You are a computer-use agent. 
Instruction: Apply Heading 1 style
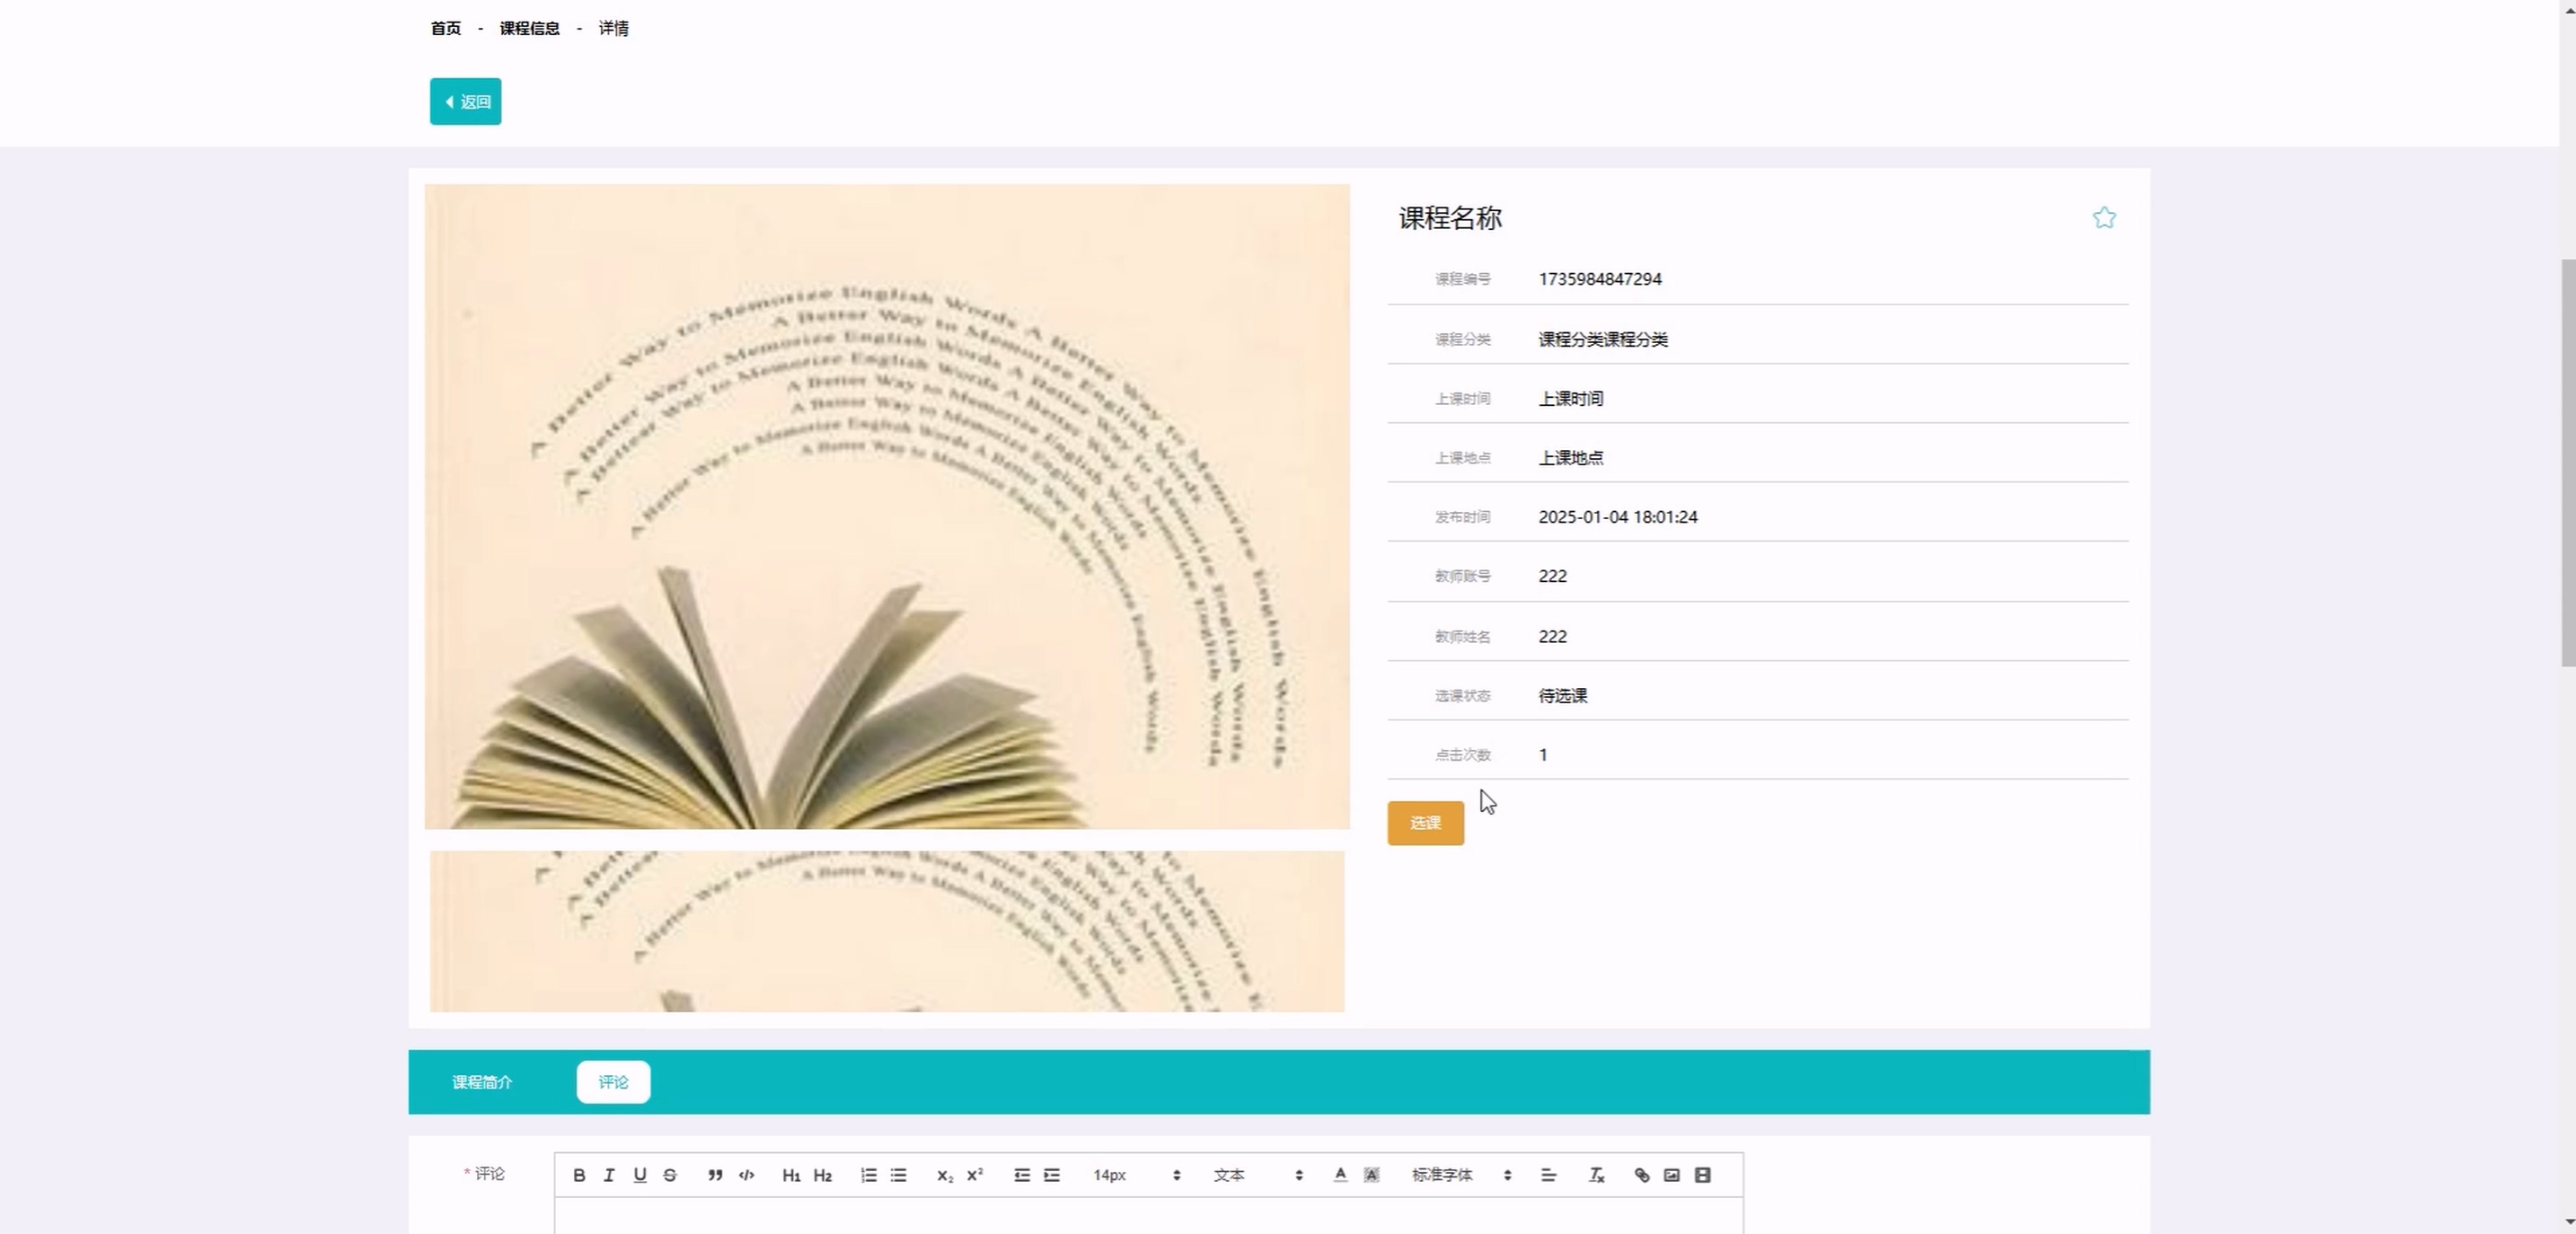tap(791, 1175)
